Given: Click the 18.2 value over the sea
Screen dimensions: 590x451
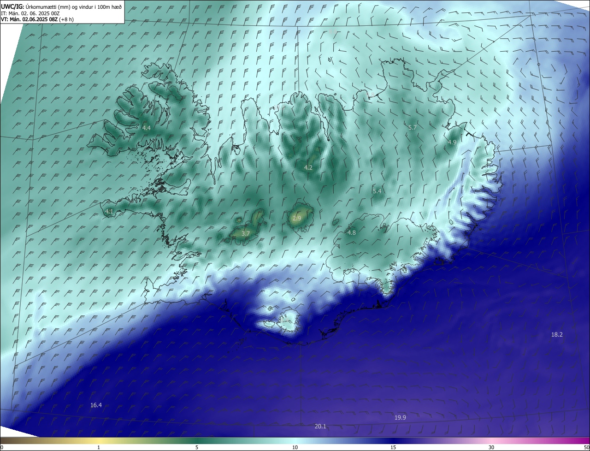Looking at the screenshot, I should (x=557, y=334).
